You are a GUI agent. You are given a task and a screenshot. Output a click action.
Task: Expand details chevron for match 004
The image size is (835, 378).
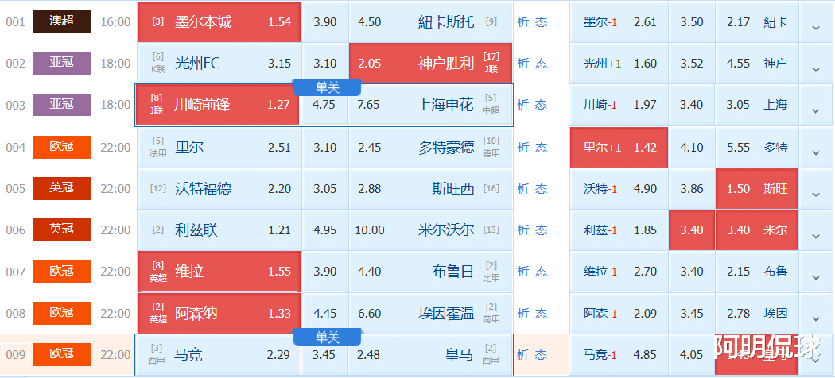(815, 148)
